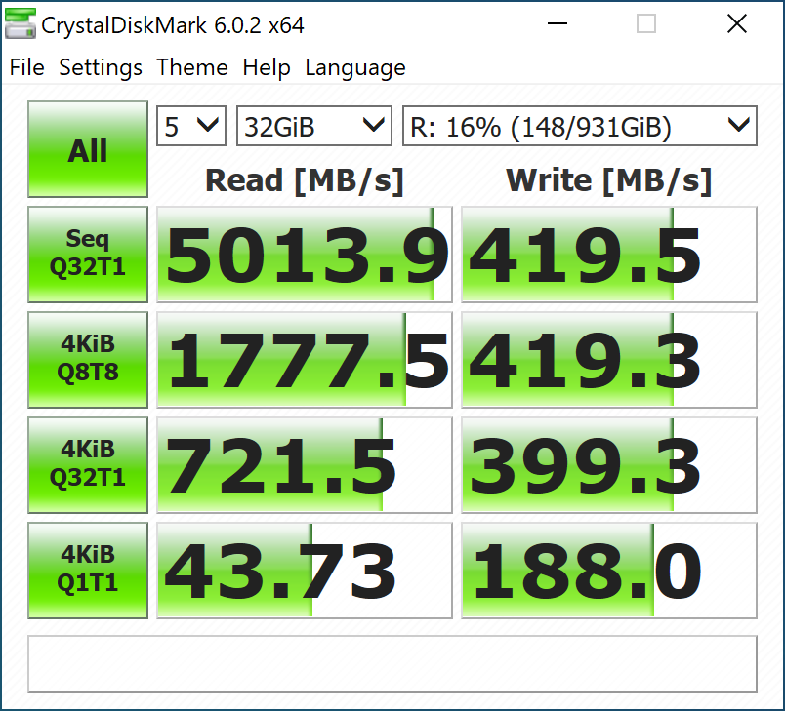
Task: Click the Write [MB/s] column header
Action: (x=609, y=180)
